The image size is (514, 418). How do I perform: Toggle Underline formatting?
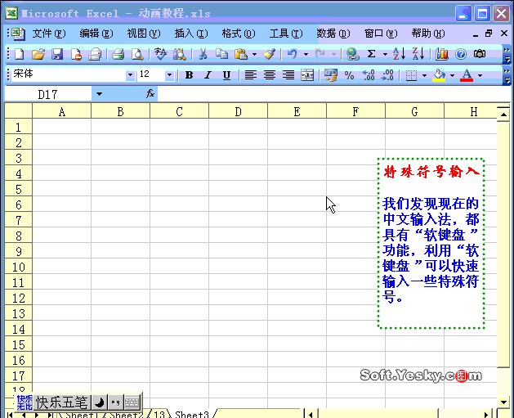coord(226,75)
